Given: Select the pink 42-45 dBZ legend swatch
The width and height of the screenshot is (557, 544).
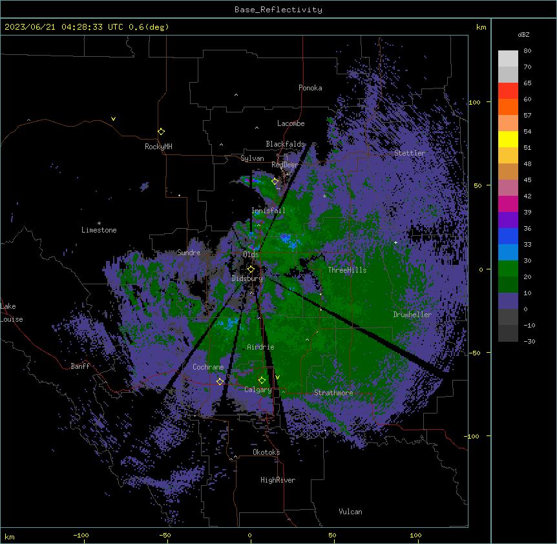Looking at the screenshot, I should [508, 188].
